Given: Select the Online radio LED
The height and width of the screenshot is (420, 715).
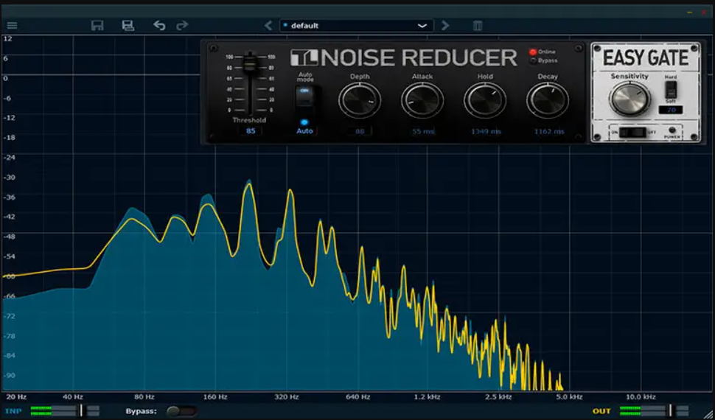Looking at the screenshot, I should (x=533, y=52).
